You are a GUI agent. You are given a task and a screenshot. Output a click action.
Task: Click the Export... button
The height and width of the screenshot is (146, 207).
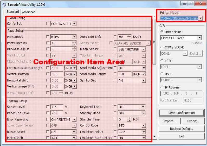click(193, 121)
